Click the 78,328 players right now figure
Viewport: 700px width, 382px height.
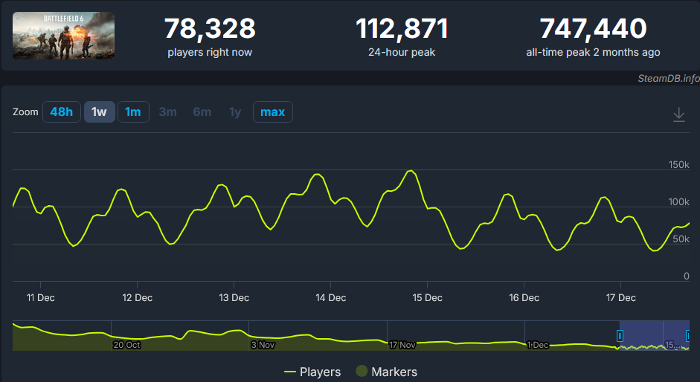pos(210,28)
